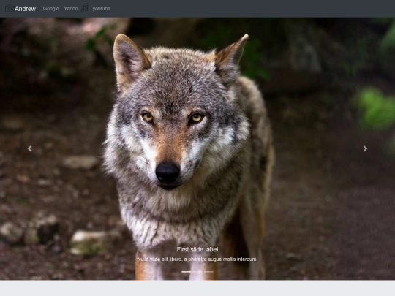Click the camera icon beside Andrew
Screen dimensions: 395x296
[10, 8]
